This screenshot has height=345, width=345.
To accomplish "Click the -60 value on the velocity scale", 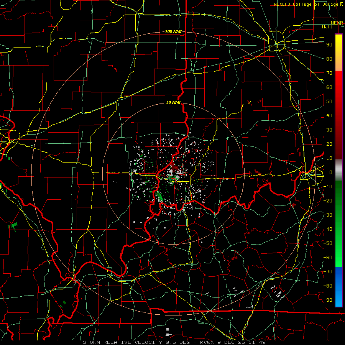I will (328, 258).
